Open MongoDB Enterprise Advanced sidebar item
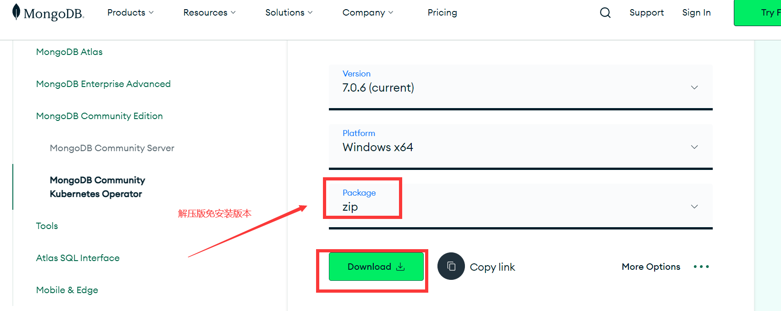781x311 pixels. [x=103, y=84]
